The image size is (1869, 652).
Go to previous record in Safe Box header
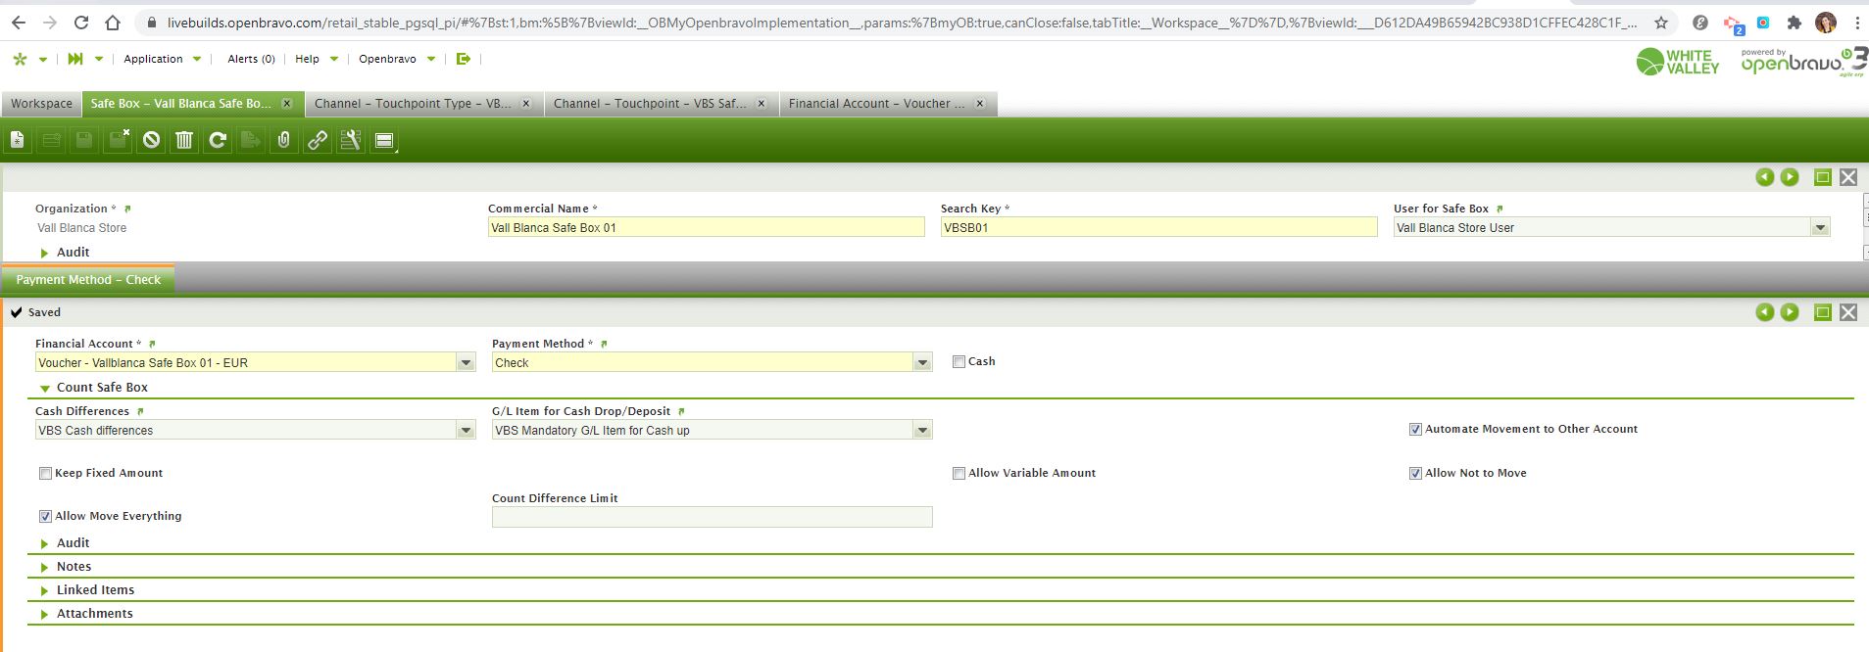1764,177
